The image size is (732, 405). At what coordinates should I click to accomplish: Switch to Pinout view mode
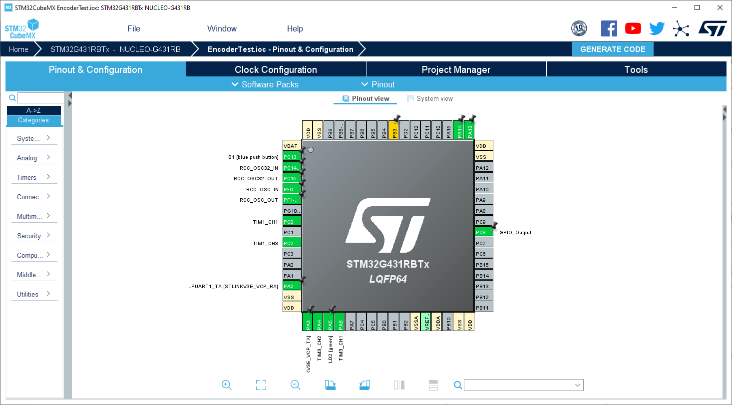point(365,98)
